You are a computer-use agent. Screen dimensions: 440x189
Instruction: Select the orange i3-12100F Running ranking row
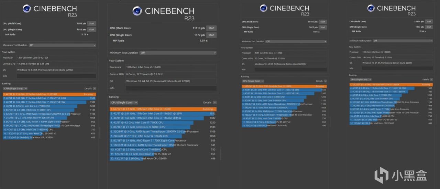click(49, 94)
